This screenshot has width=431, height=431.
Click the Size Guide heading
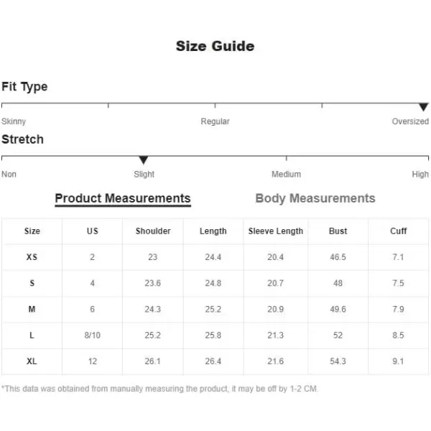coord(215,46)
